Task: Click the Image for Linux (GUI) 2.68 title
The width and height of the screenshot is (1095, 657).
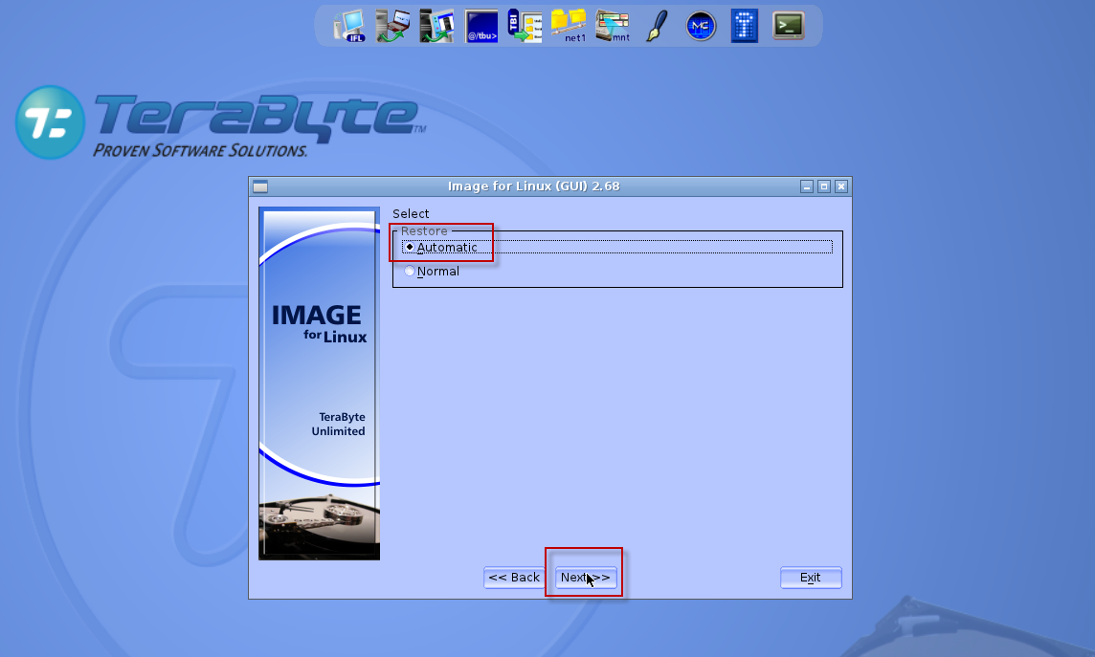Action: coord(533,186)
